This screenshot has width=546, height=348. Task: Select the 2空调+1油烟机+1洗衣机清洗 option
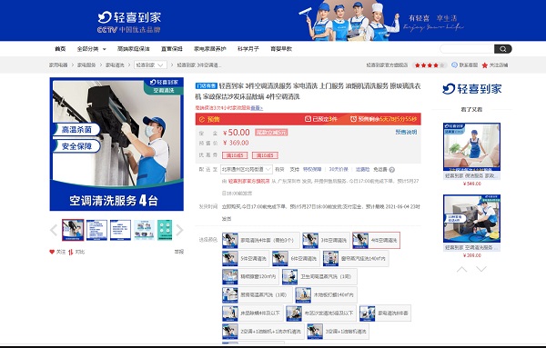click(263, 332)
